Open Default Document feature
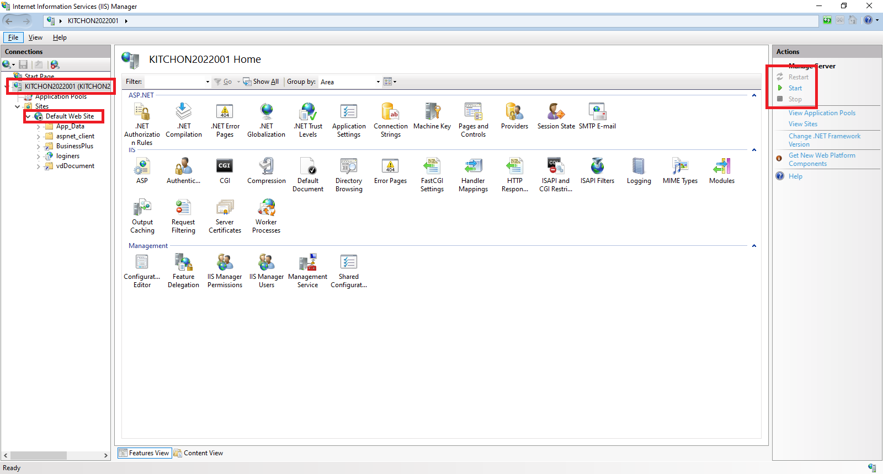Screen dimensions: 883x474 (x=308, y=175)
